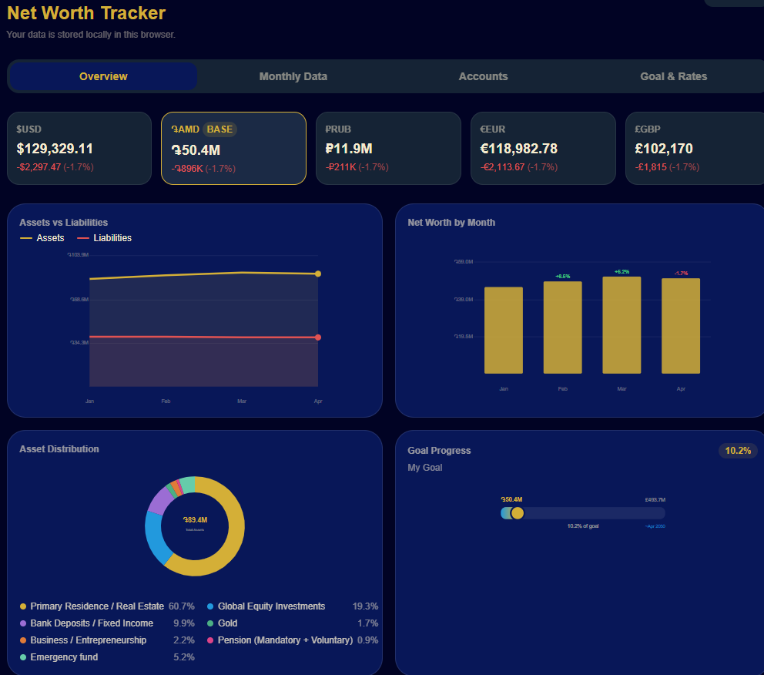Click the purple Bank Deposits legend dot
Image resolution: width=764 pixels, height=675 pixels.
point(23,623)
